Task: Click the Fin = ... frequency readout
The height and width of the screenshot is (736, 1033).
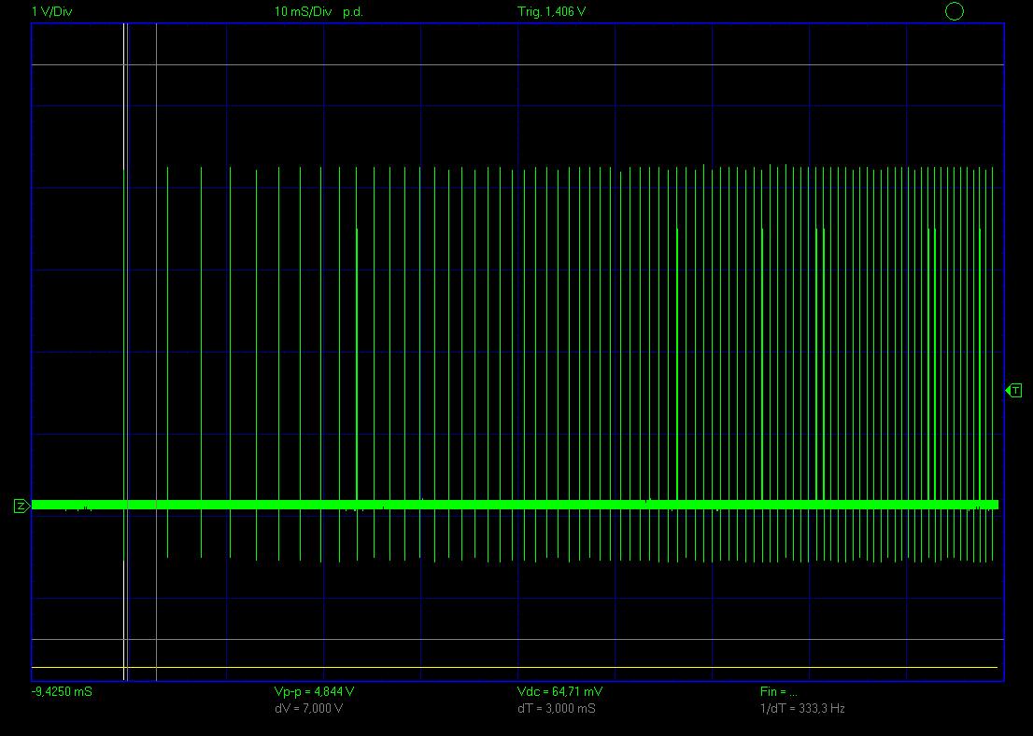Action: pos(779,692)
